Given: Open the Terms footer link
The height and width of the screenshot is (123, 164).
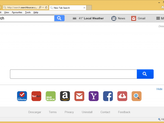Looking at the screenshot, I should [53, 112].
